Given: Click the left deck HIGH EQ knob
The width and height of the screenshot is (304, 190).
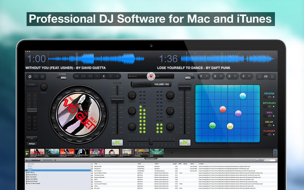Looking at the screenshot, I should 132,95.
